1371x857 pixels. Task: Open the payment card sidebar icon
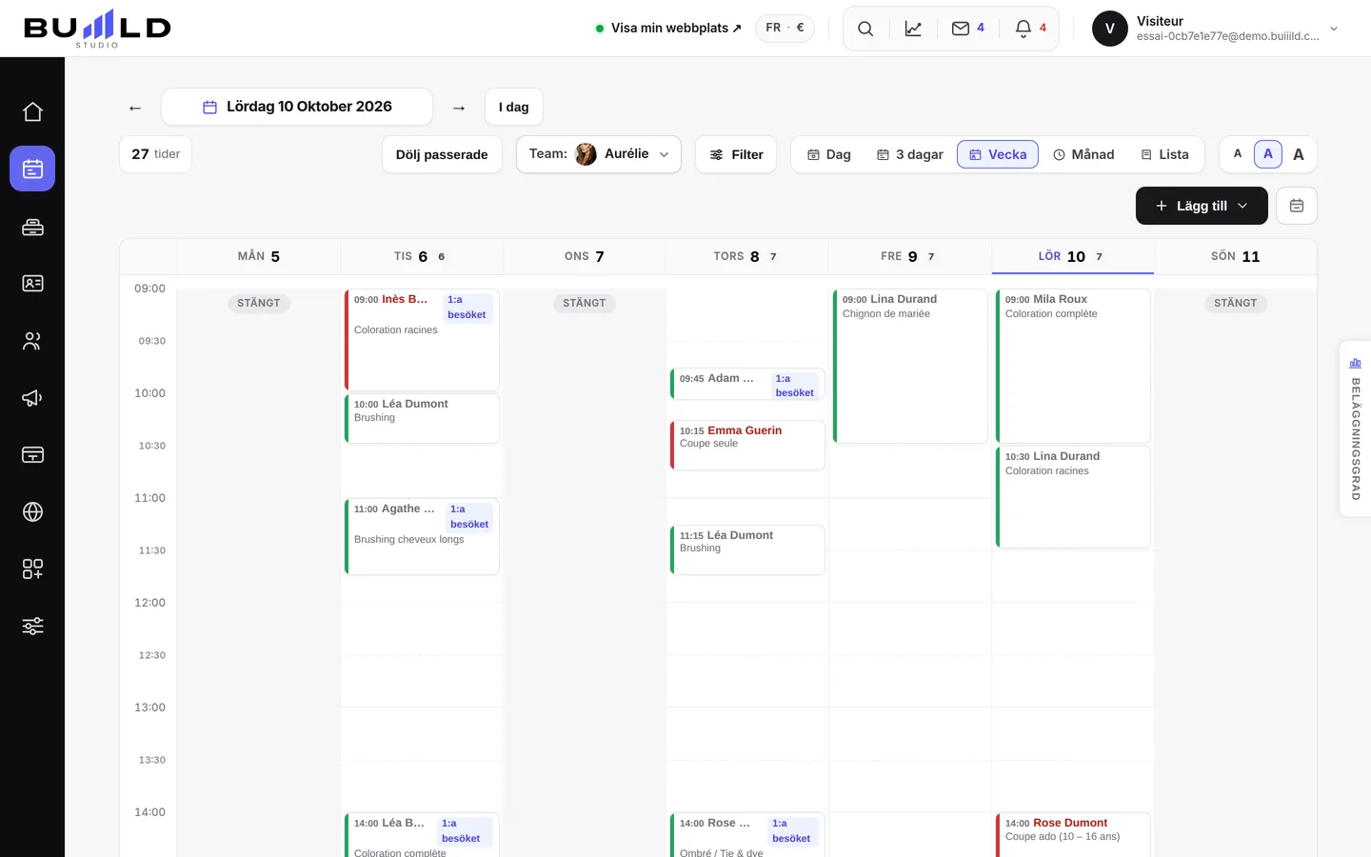point(32,455)
